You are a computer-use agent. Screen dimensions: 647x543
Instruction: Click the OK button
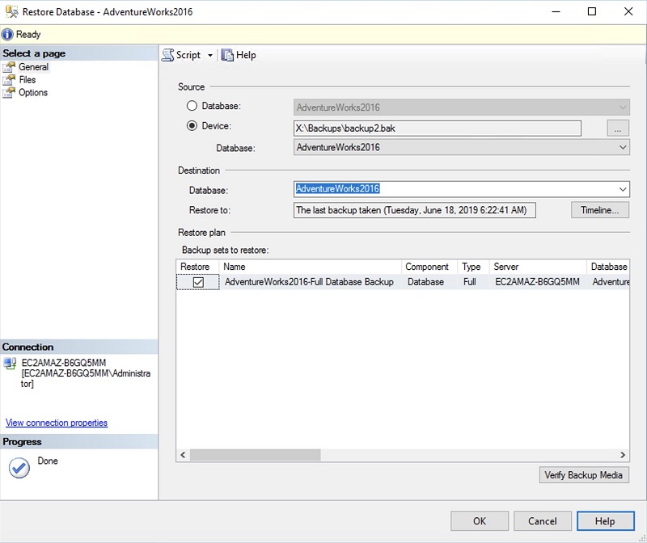[x=480, y=521]
